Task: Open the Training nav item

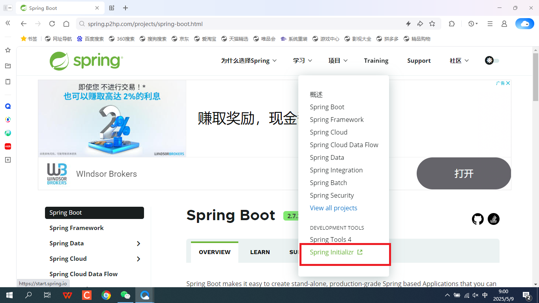Action: (376, 60)
